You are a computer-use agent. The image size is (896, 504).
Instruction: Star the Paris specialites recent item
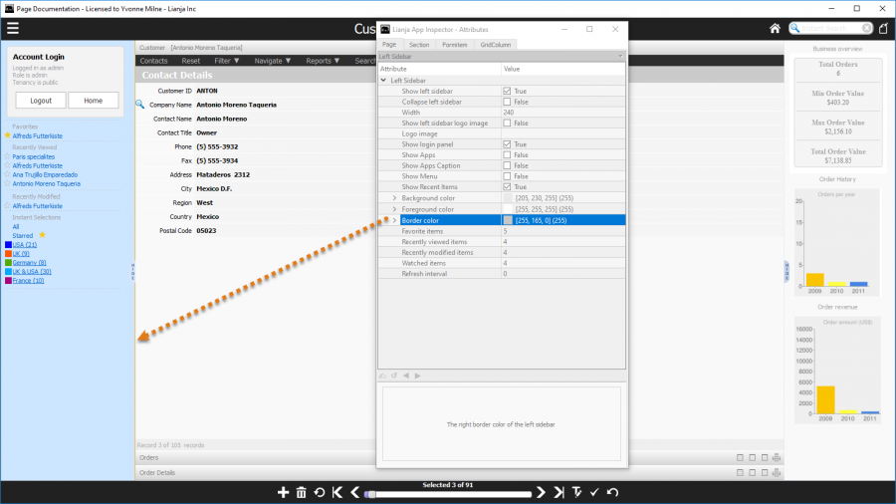pos(8,156)
